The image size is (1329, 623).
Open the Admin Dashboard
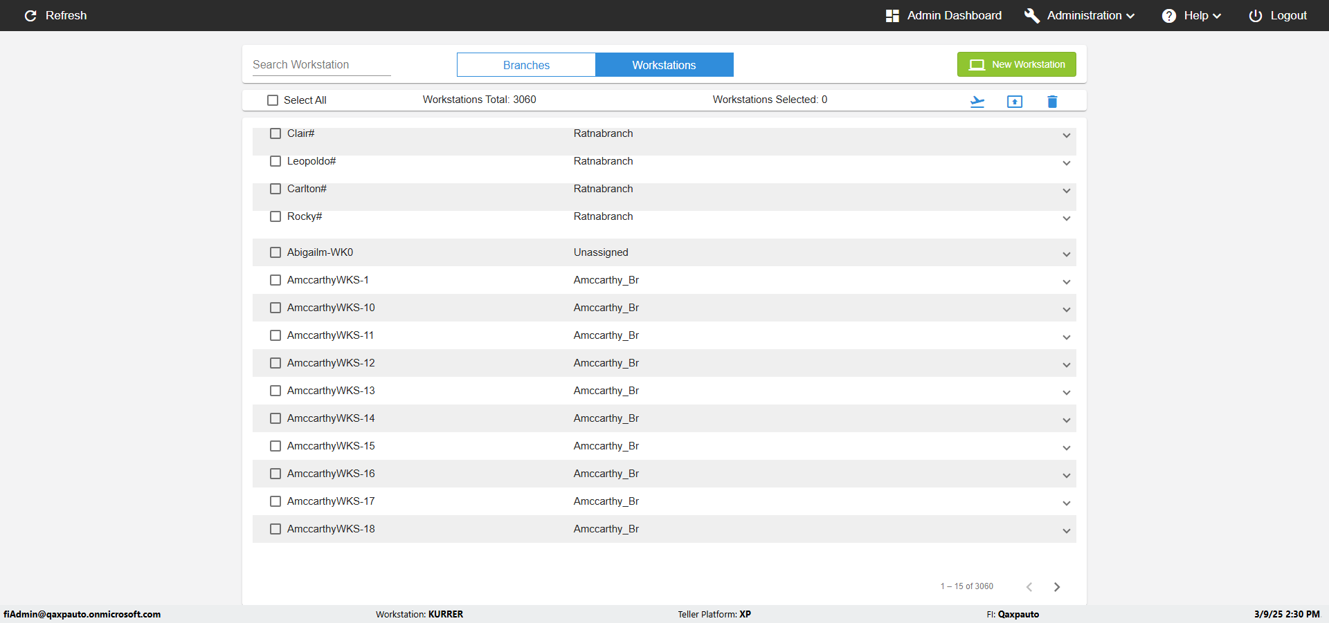(x=943, y=15)
